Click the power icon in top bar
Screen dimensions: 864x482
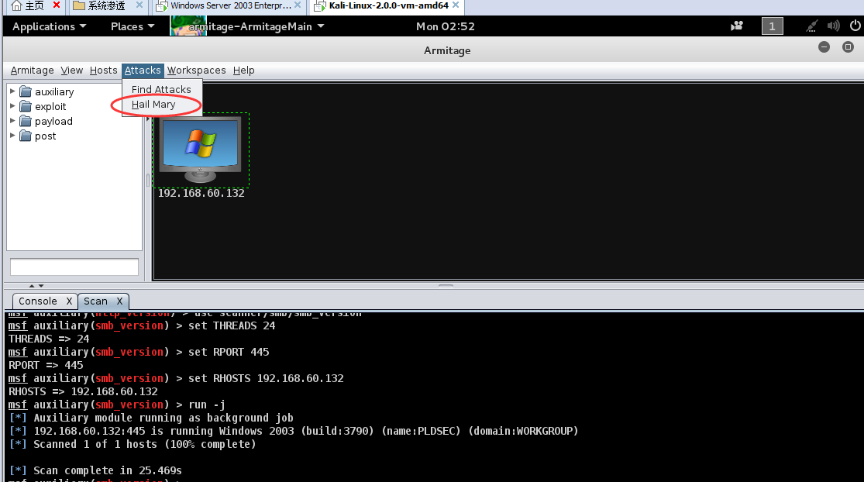tap(853, 26)
